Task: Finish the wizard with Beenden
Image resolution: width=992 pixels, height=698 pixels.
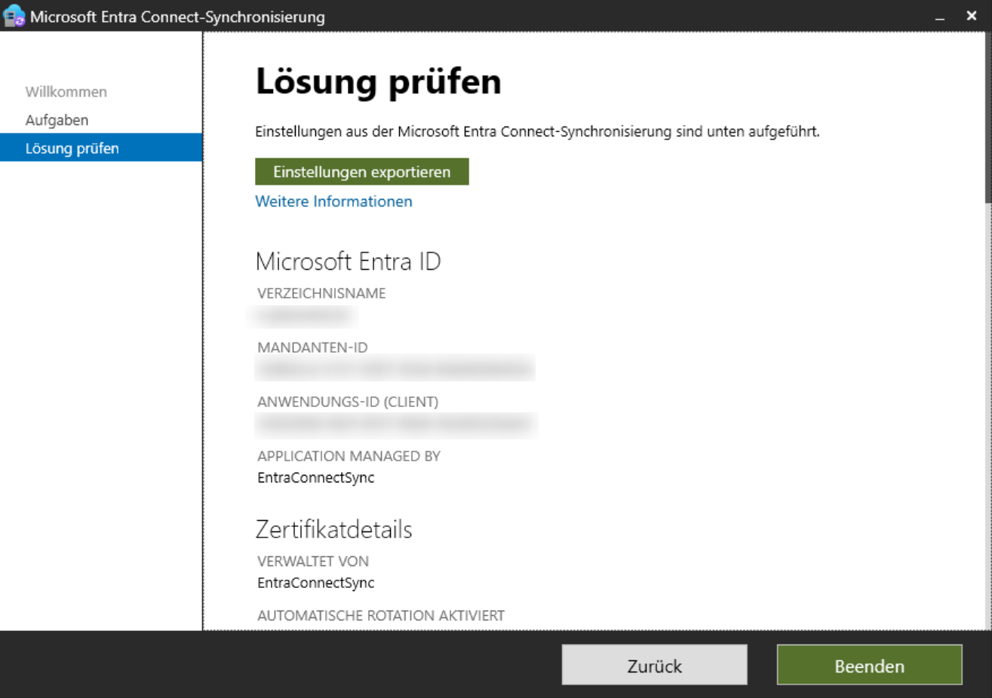Action: click(869, 666)
